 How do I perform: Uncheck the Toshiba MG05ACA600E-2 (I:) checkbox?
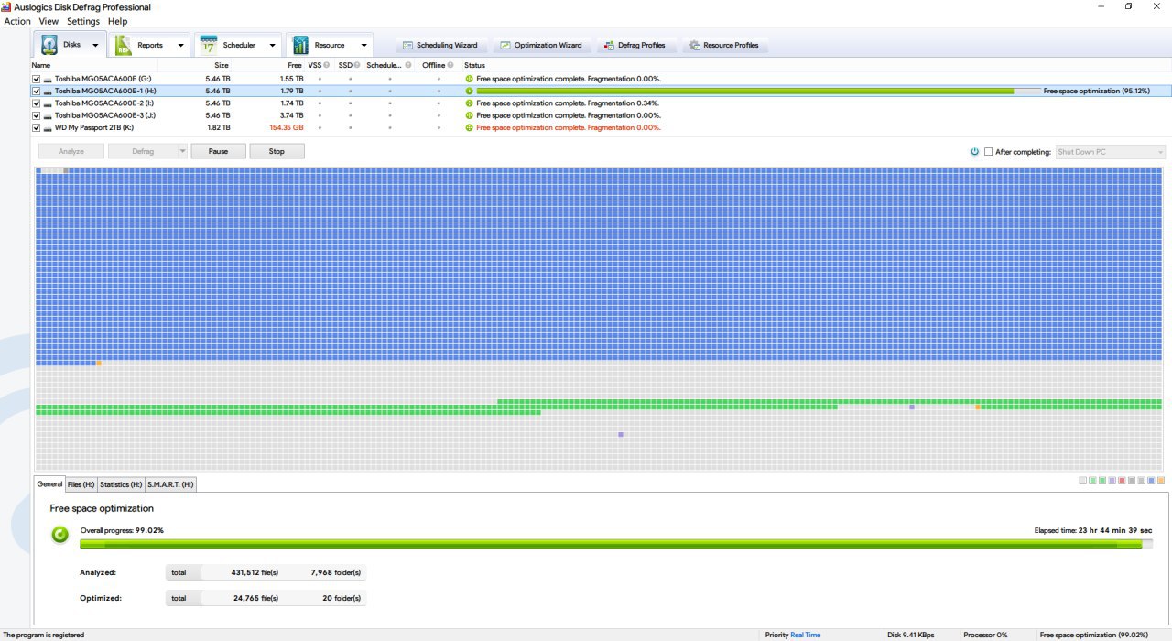coord(37,103)
